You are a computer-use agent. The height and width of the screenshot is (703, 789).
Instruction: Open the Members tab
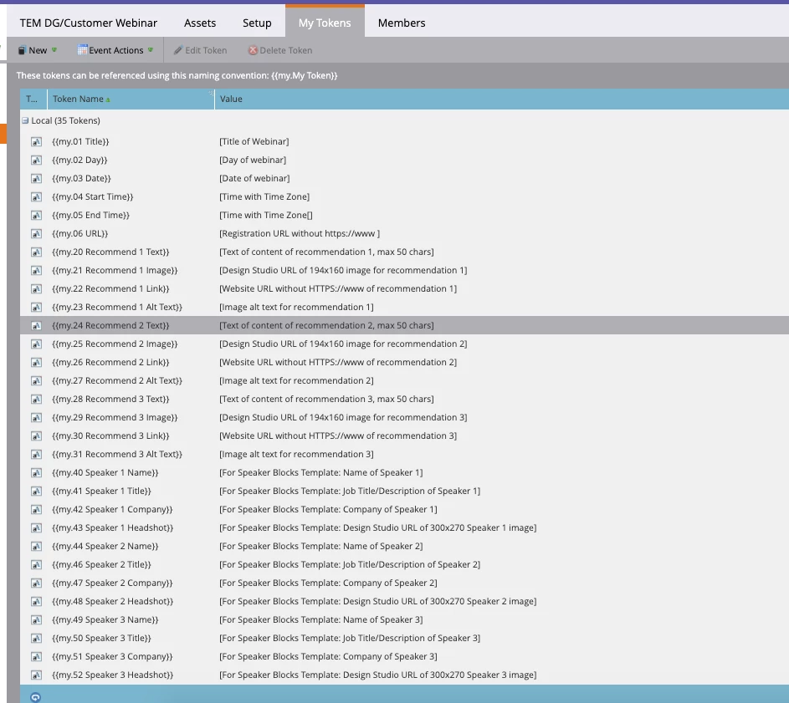pyautogui.click(x=401, y=23)
